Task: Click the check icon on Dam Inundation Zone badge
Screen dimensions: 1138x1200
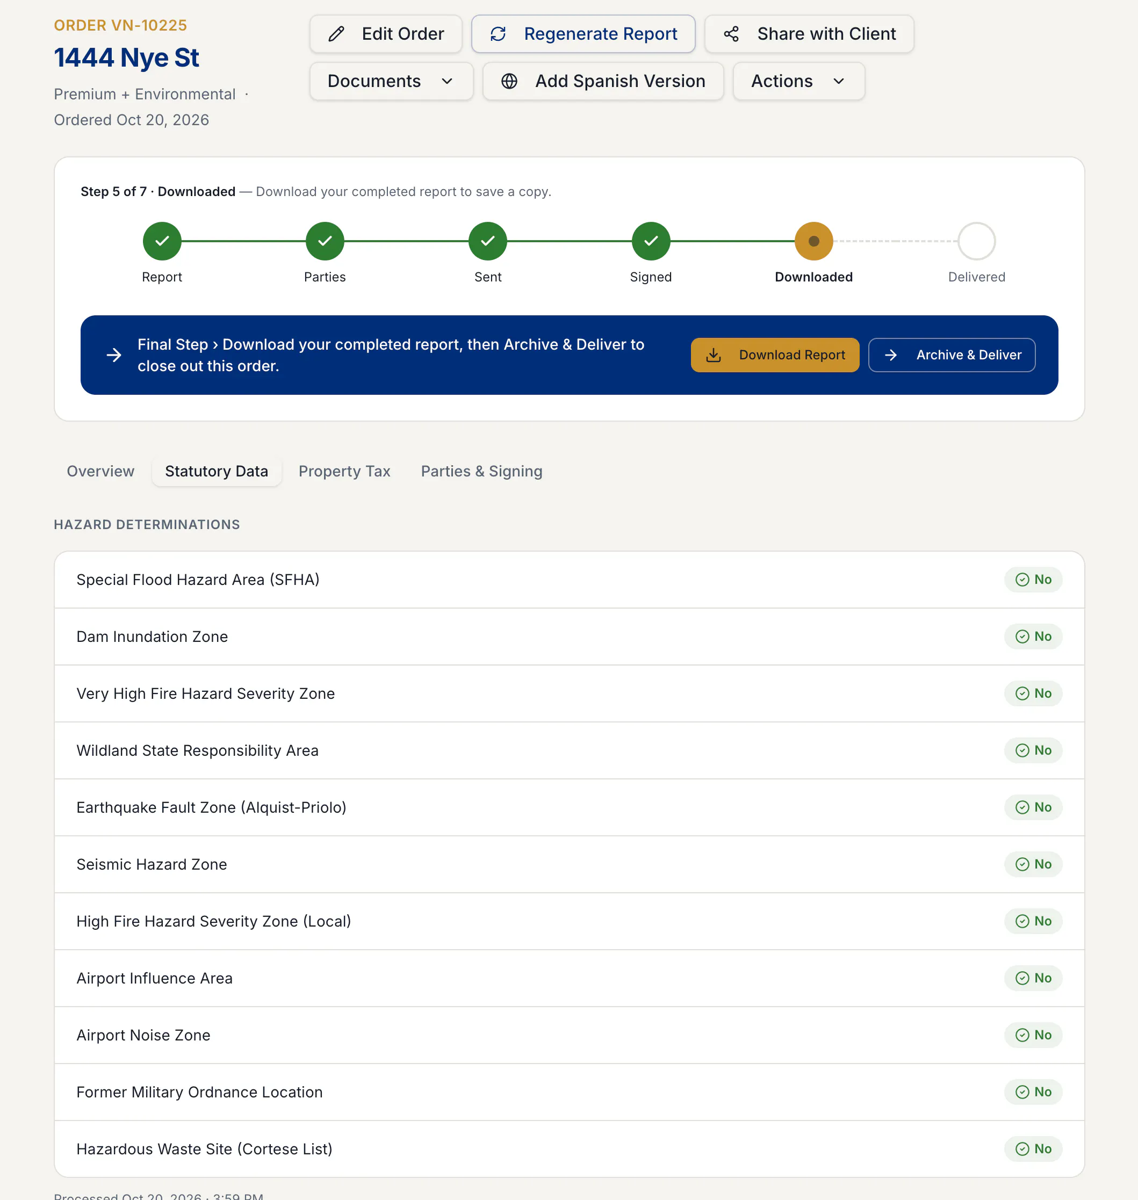Action: [1022, 637]
